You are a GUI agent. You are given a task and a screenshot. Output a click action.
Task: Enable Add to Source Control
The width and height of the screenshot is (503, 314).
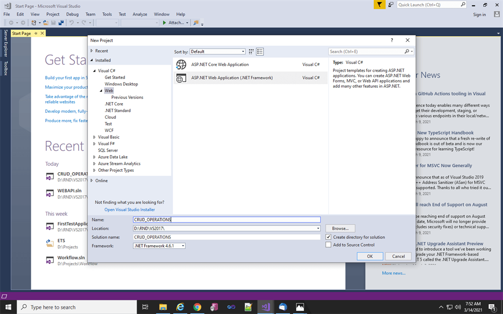click(329, 245)
